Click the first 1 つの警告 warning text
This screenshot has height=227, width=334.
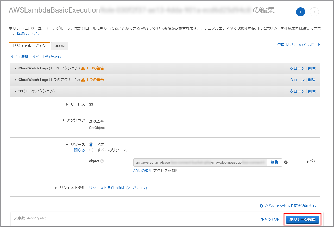coord(95,68)
